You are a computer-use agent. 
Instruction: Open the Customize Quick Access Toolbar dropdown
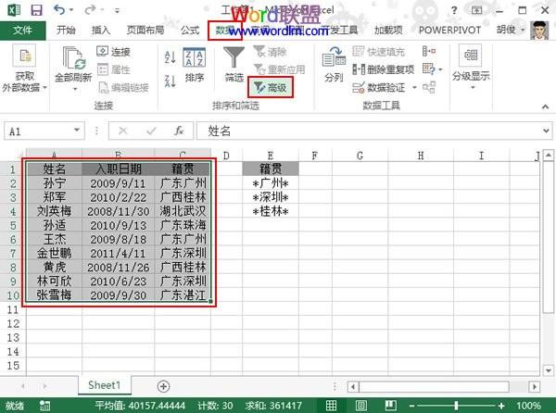pyautogui.click(x=117, y=10)
